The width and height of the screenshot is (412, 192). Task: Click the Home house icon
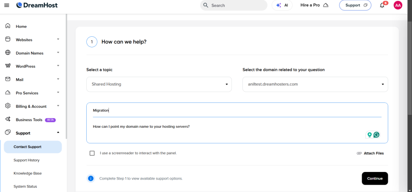[8, 26]
